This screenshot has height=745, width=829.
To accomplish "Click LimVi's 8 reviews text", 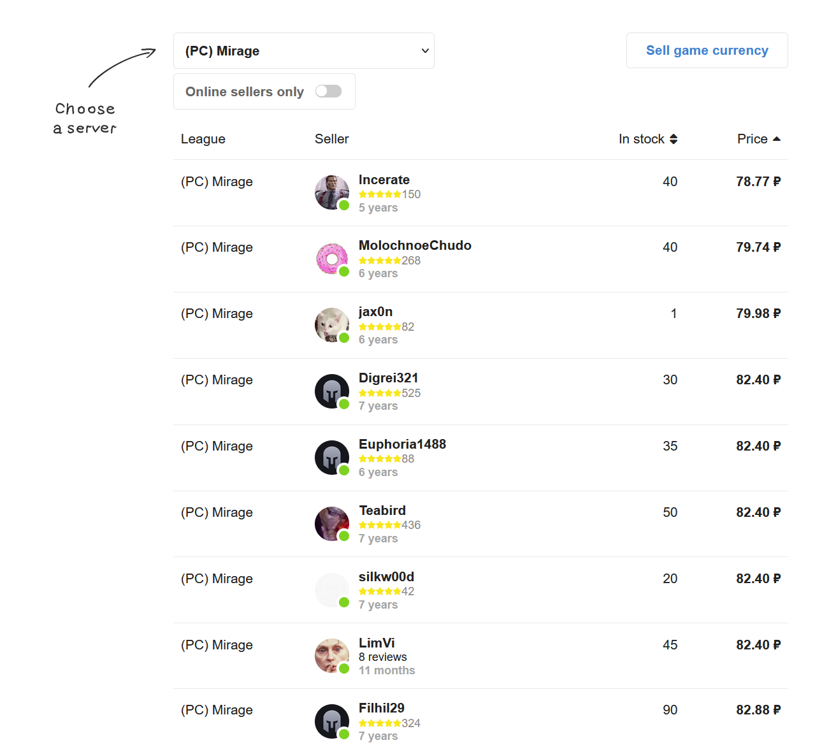I will click(382, 657).
